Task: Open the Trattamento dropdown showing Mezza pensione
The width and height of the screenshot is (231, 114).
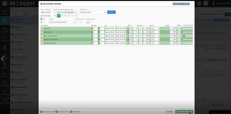Action: pyautogui.click(x=93, y=12)
